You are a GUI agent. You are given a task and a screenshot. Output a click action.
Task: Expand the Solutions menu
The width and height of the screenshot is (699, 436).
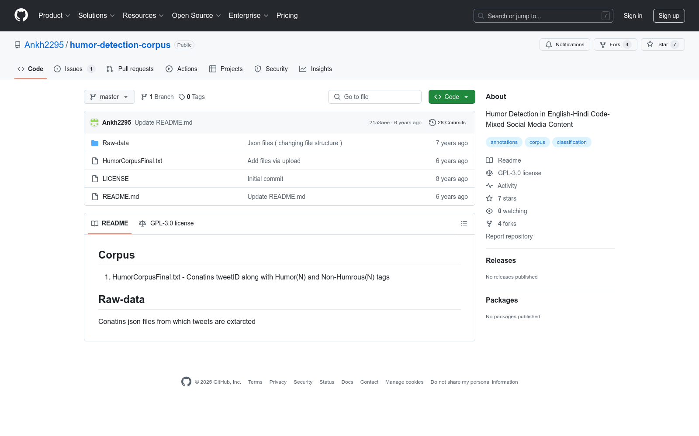pyautogui.click(x=97, y=16)
